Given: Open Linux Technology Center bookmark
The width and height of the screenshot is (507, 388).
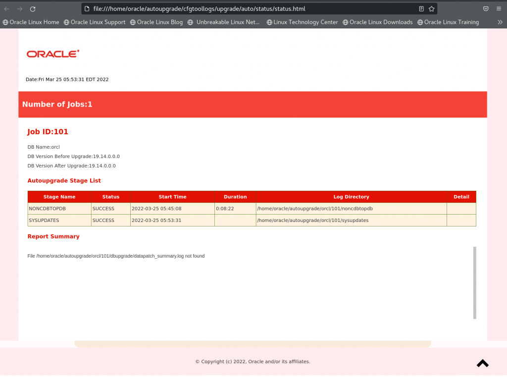Looking at the screenshot, I should click(x=302, y=22).
